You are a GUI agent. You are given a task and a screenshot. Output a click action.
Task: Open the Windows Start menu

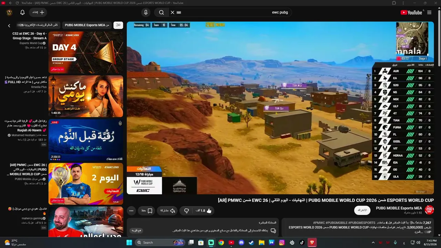(129, 242)
